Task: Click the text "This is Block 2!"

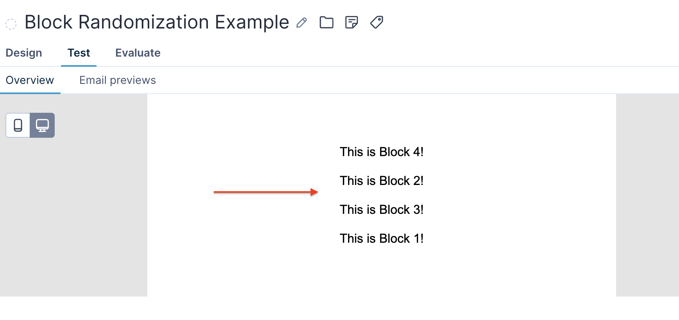Action: (x=382, y=181)
